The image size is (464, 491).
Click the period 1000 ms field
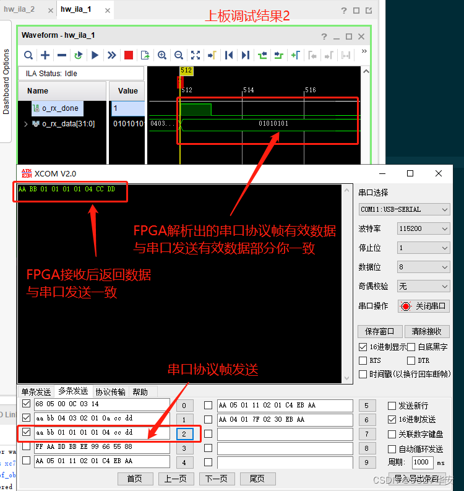pyautogui.click(x=423, y=463)
